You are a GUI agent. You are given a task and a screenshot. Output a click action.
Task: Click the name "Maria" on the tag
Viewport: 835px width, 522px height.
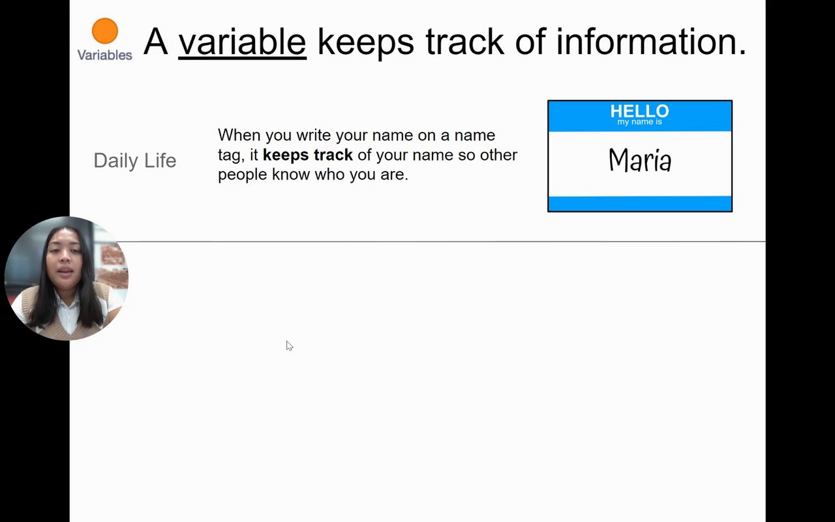pyautogui.click(x=639, y=161)
